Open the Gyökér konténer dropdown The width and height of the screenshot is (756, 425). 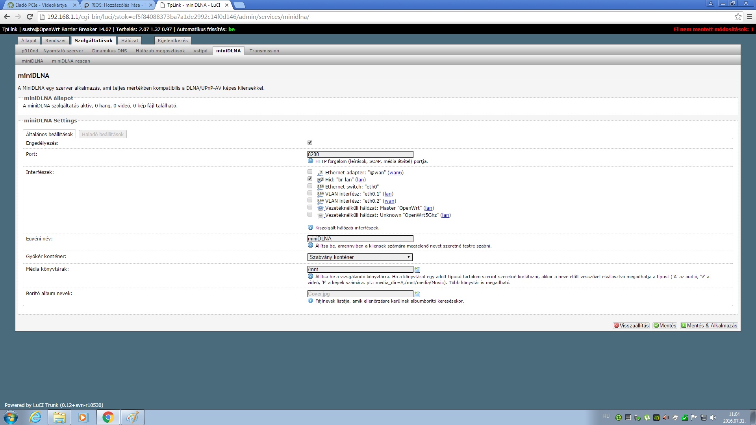coord(360,257)
